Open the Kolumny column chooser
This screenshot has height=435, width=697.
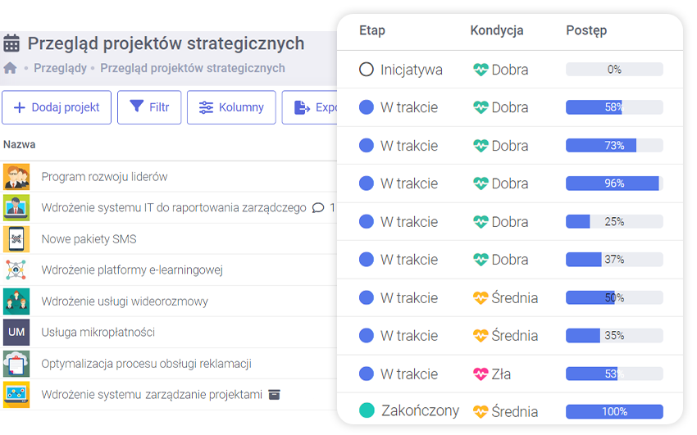[231, 107]
